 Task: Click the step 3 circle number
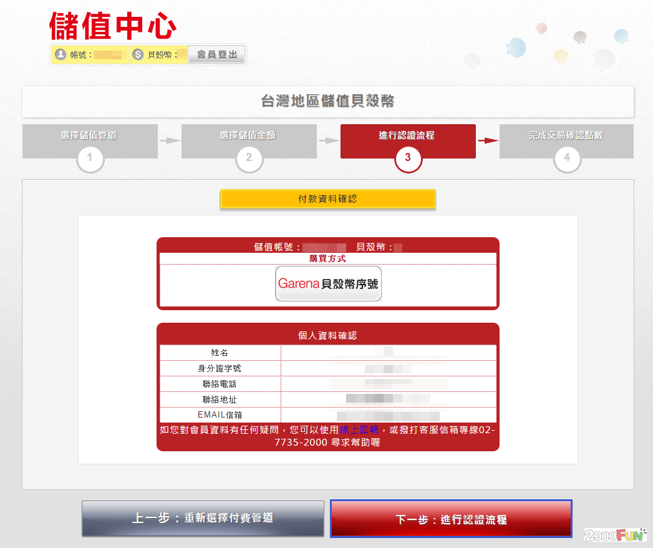(x=408, y=158)
